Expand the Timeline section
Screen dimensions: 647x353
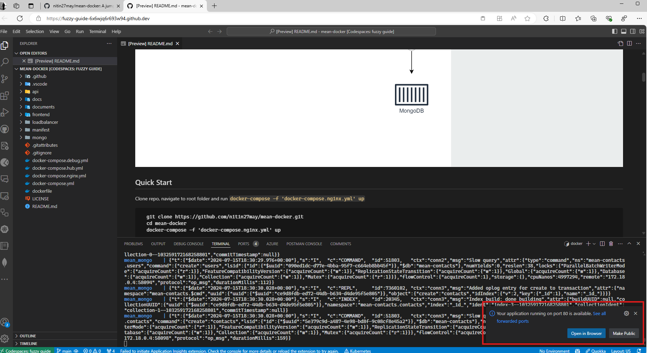click(x=65, y=344)
